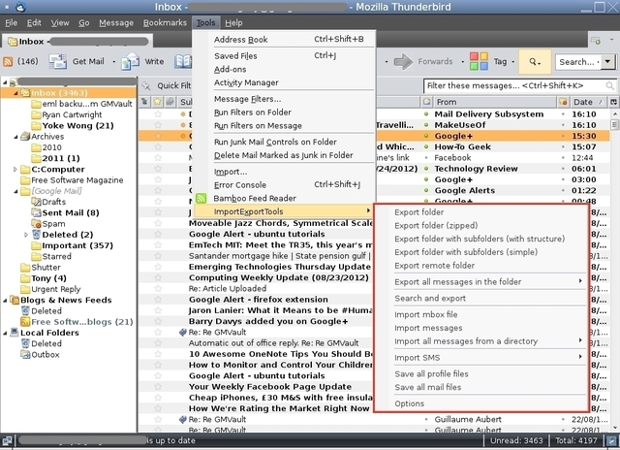Click the read status column header icon
The image size is (620, 450).
coord(426,102)
